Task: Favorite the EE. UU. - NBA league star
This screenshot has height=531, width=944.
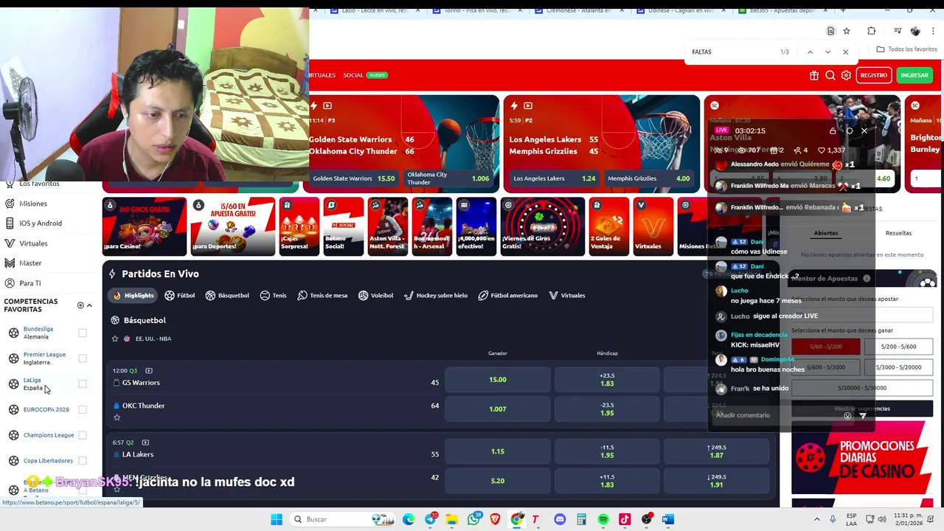Action: coord(115,339)
